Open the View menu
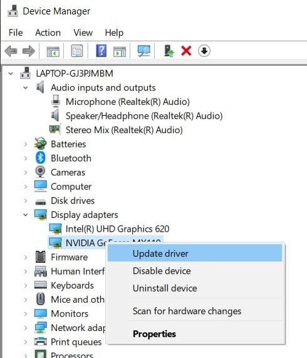The width and height of the screenshot is (307, 358). pos(83,33)
